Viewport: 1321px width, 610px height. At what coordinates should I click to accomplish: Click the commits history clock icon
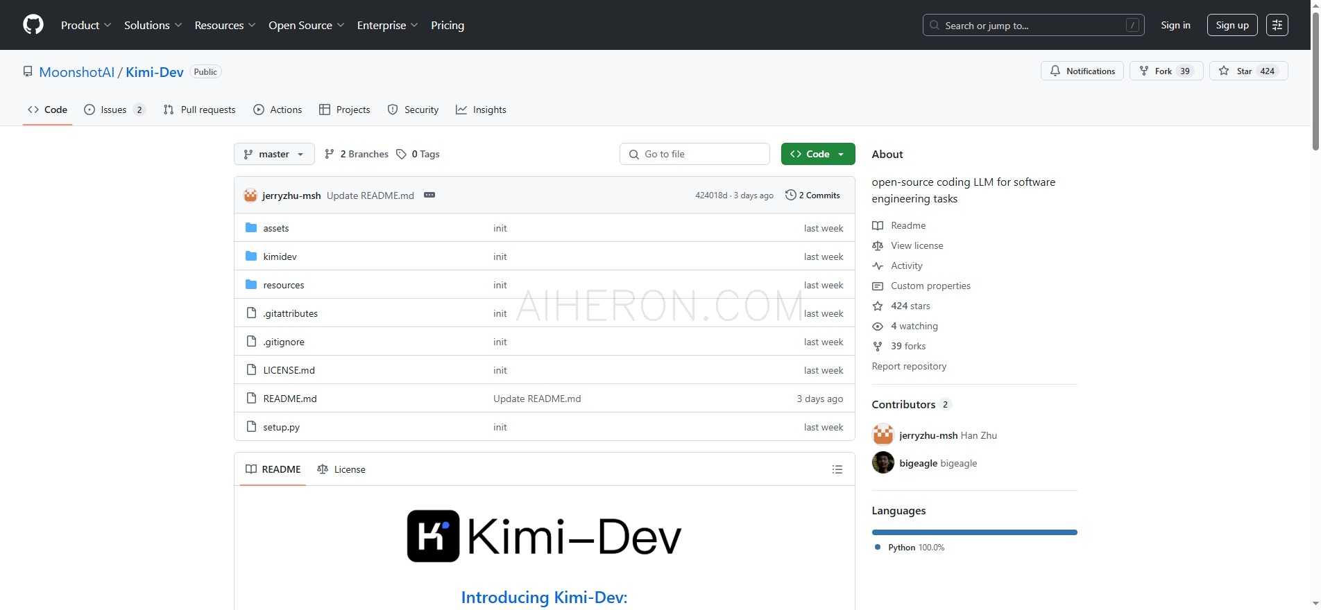[x=790, y=195]
